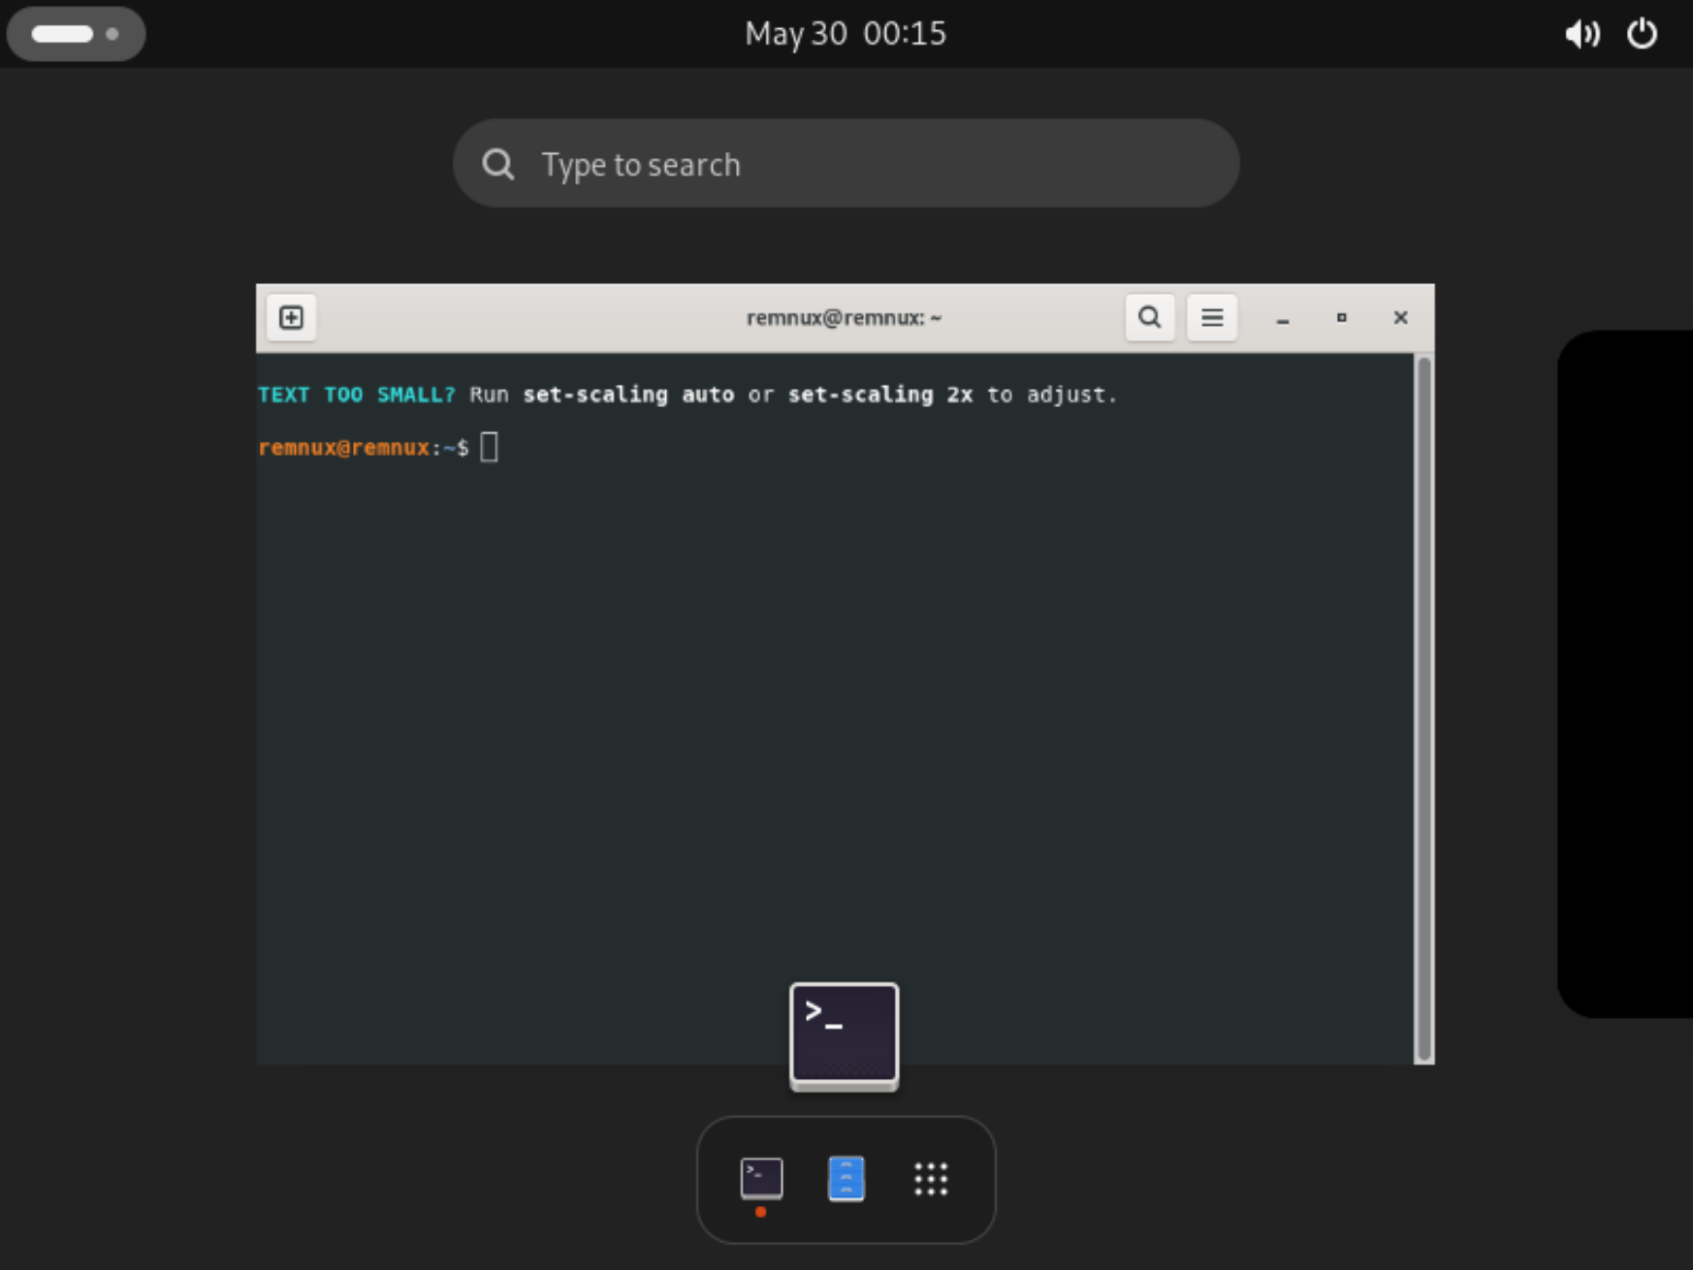The image size is (1693, 1270).
Task: Open the power menu in top bar
Action: pos(1642,34)
